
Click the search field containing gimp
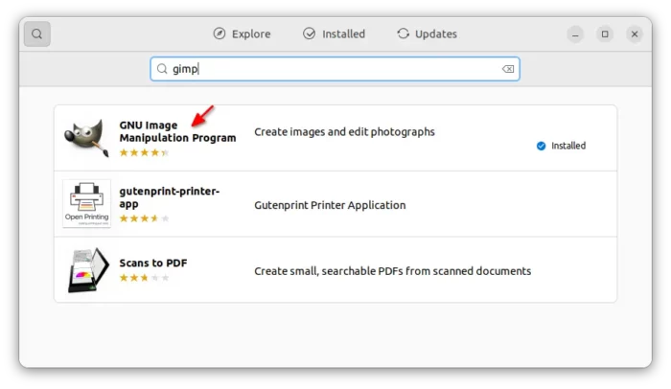(x=335, y=69)
